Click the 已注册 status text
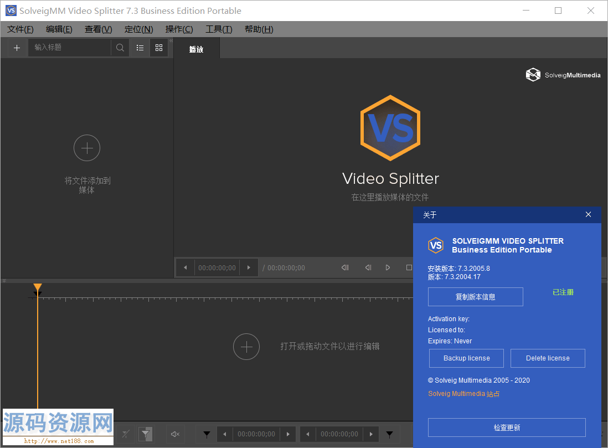The image size is (608, 448). click(563, 292)
